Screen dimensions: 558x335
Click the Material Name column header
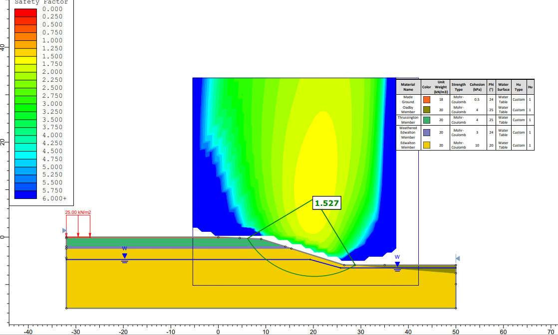coord(408,87)
